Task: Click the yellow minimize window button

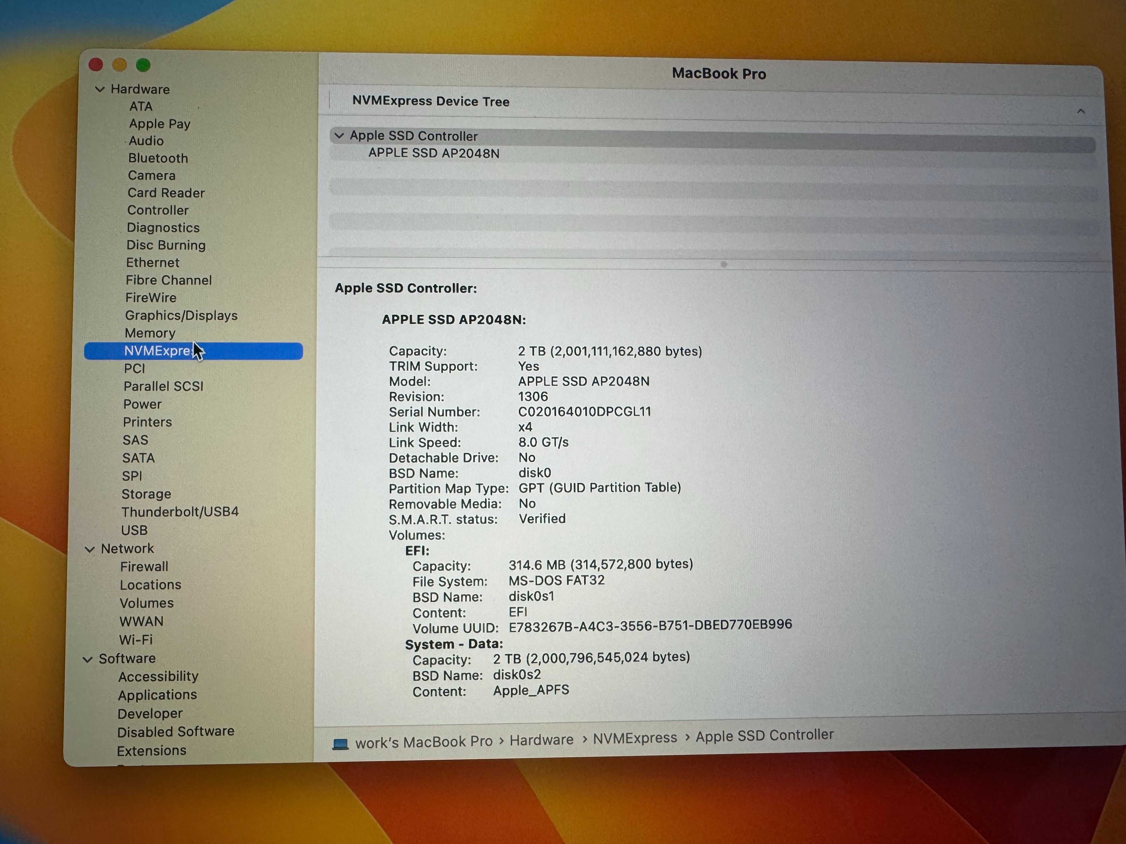Action: (119, 64)
